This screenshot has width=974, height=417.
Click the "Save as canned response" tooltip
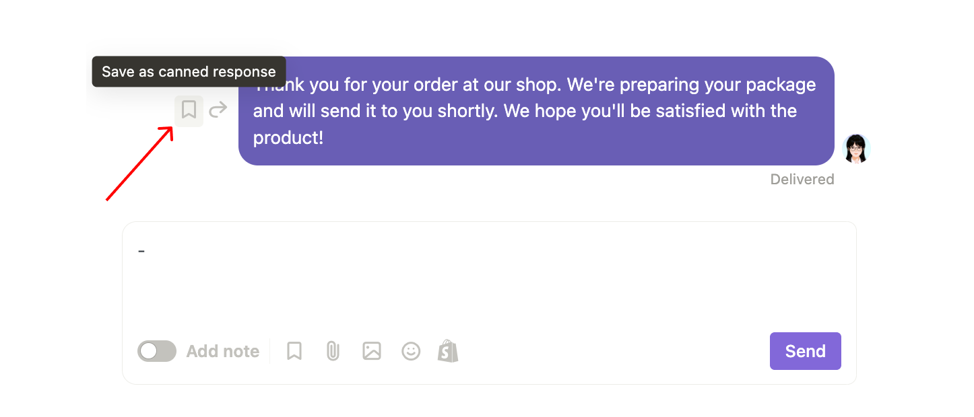point(189,72)
